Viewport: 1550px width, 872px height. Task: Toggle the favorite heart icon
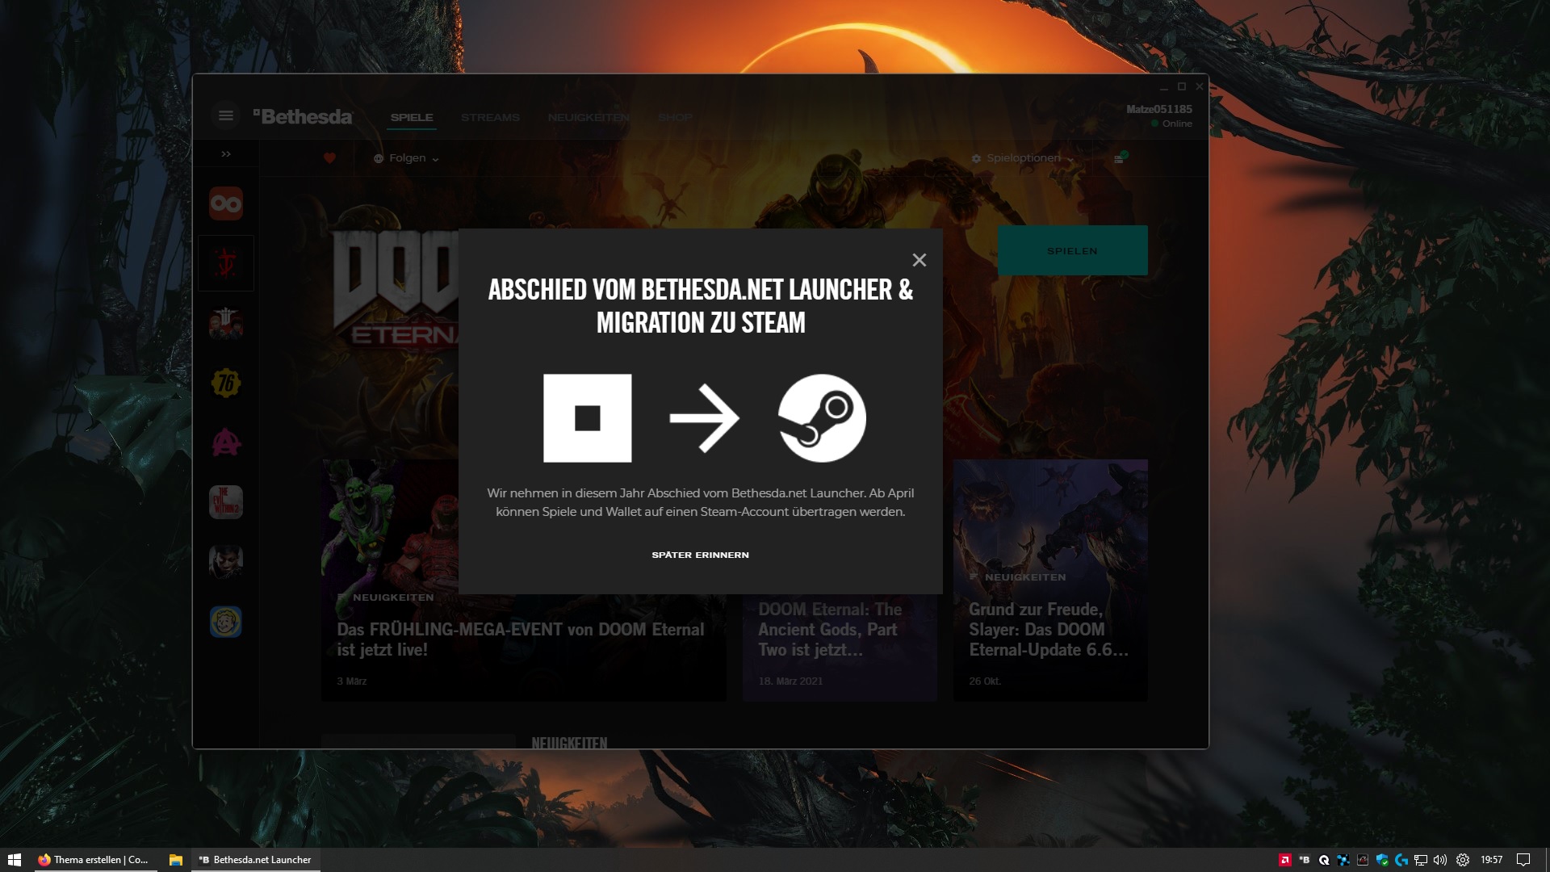pos(329,158)
